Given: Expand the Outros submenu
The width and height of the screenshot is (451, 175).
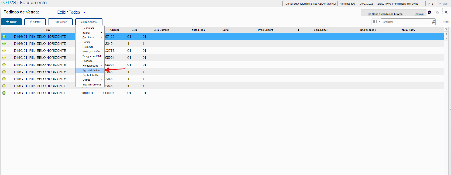Looking at the screenshot, I should point(90,80).
